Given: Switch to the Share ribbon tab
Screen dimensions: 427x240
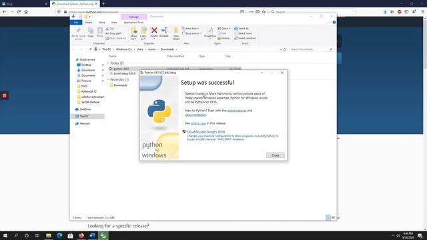Looking at the screenshot, I should pos(101,22).
